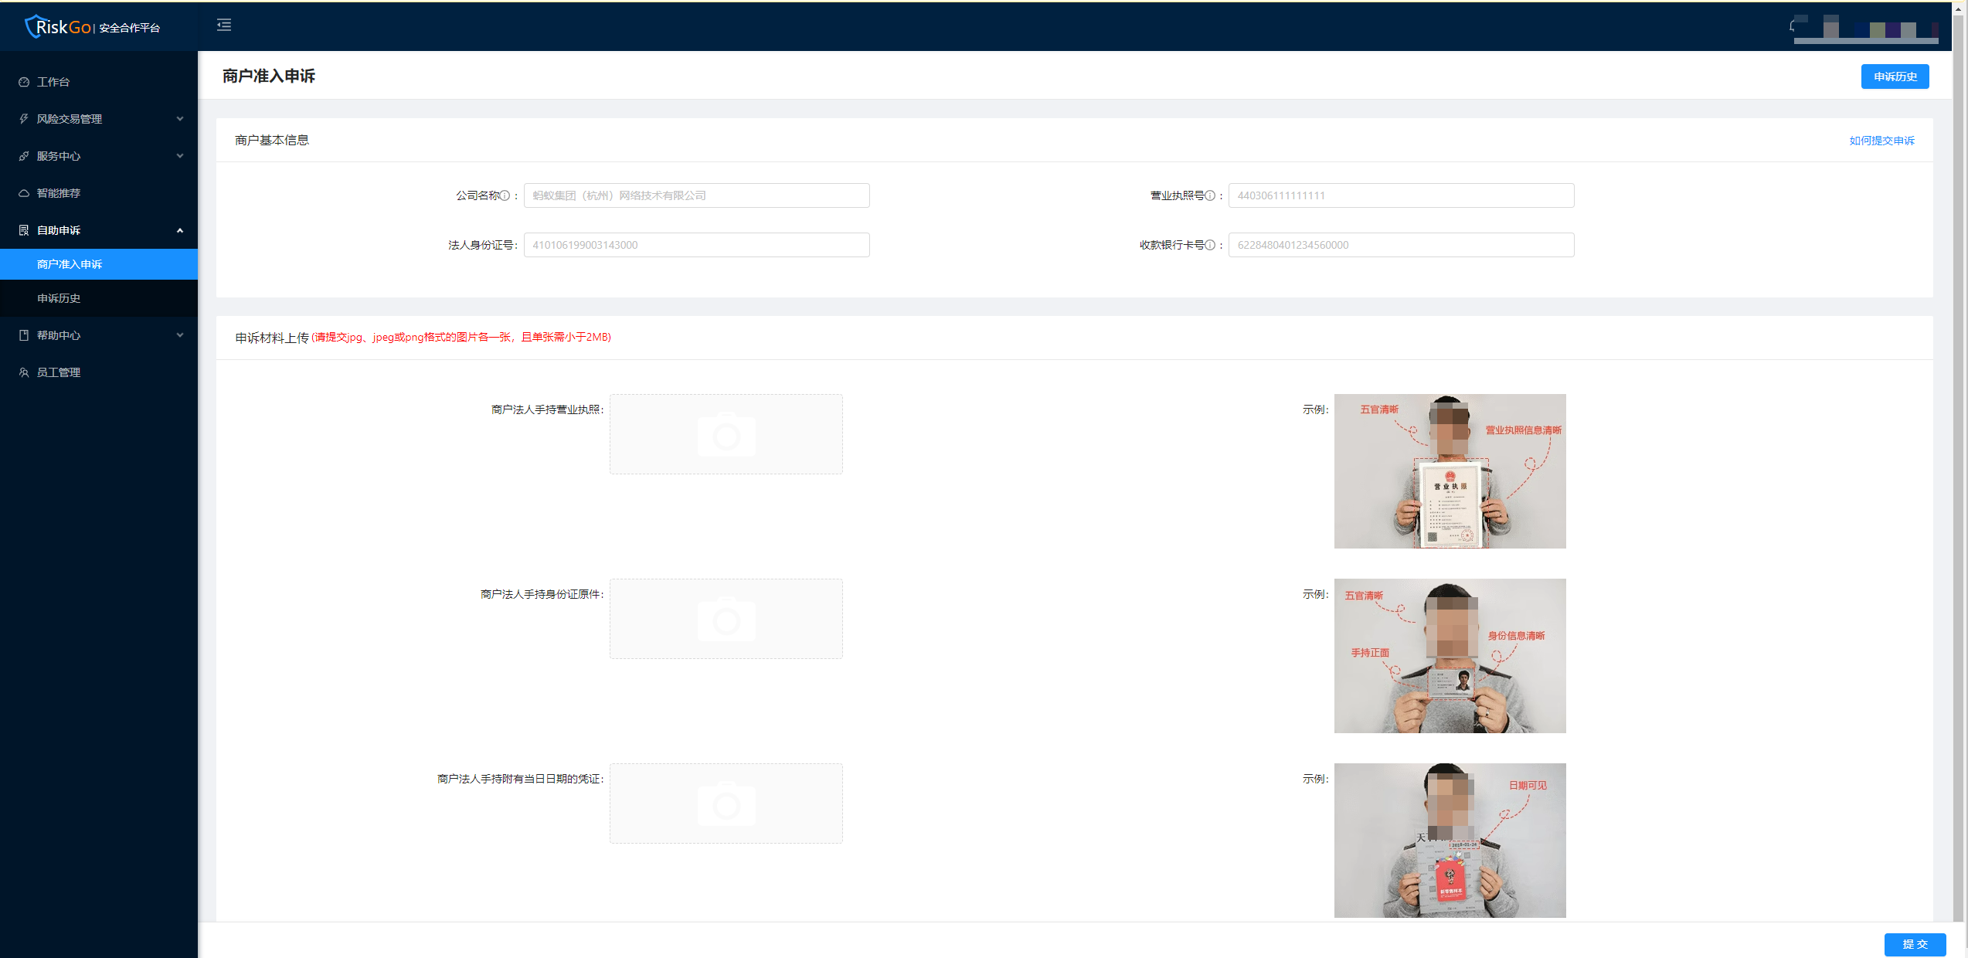Screen dimensions: 1968x958
Task: Click the sidebar collapse hamburger icon
Action: [x=224, y=25]
